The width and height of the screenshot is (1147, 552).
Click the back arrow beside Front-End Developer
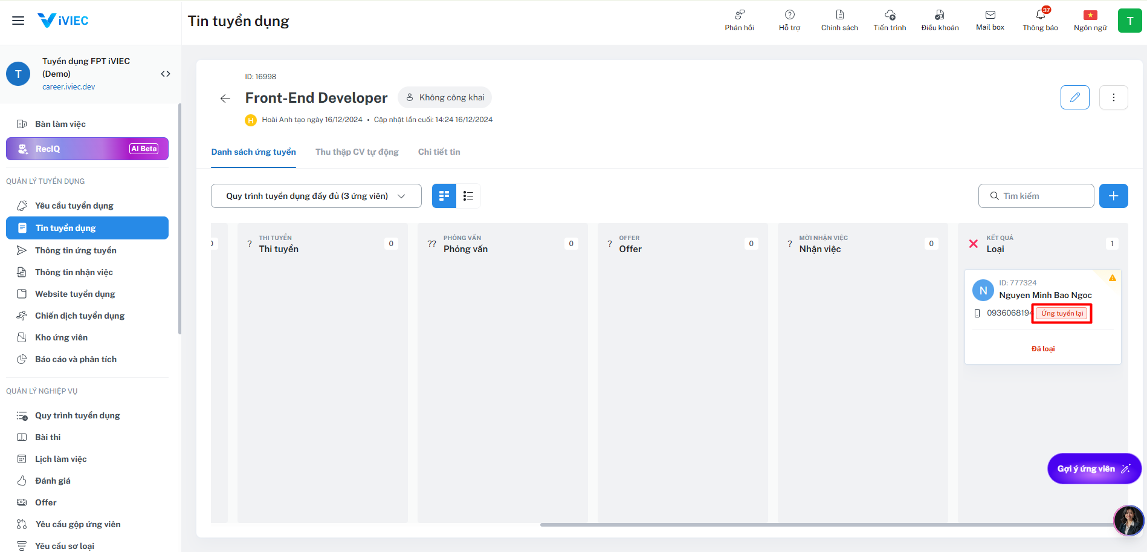click(225, 99)
